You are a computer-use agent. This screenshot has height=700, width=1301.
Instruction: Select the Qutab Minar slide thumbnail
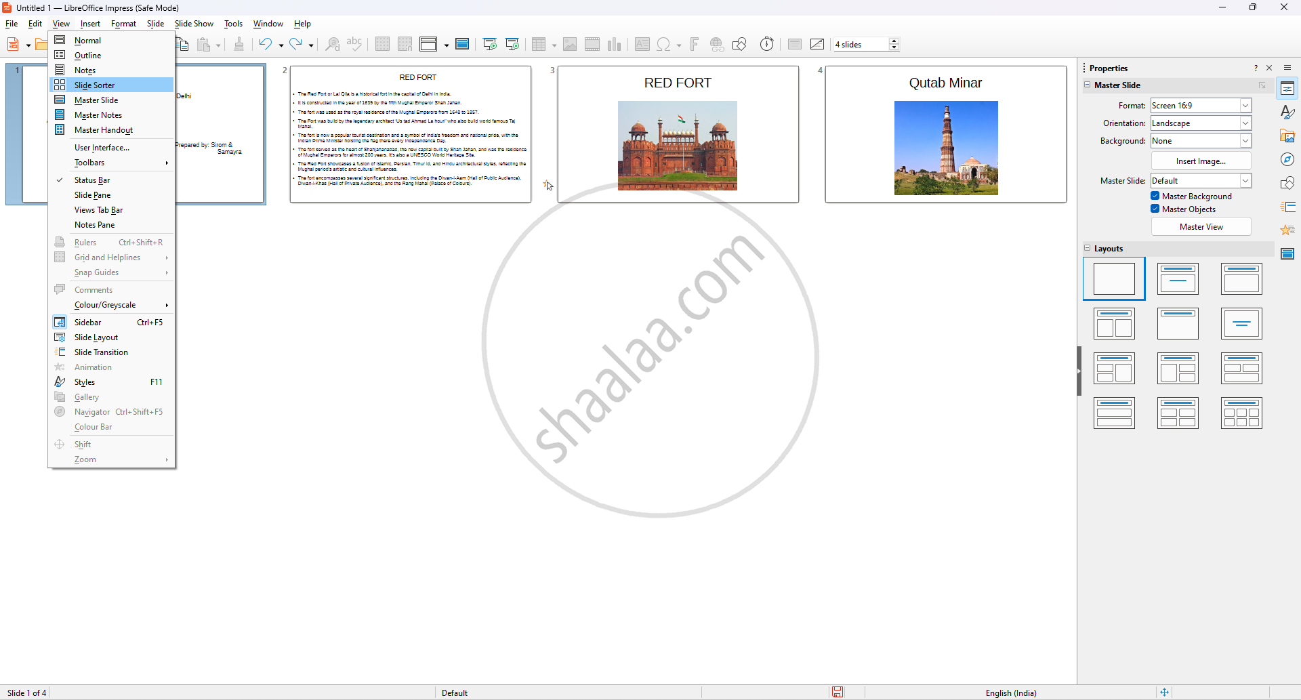(945, 134)
